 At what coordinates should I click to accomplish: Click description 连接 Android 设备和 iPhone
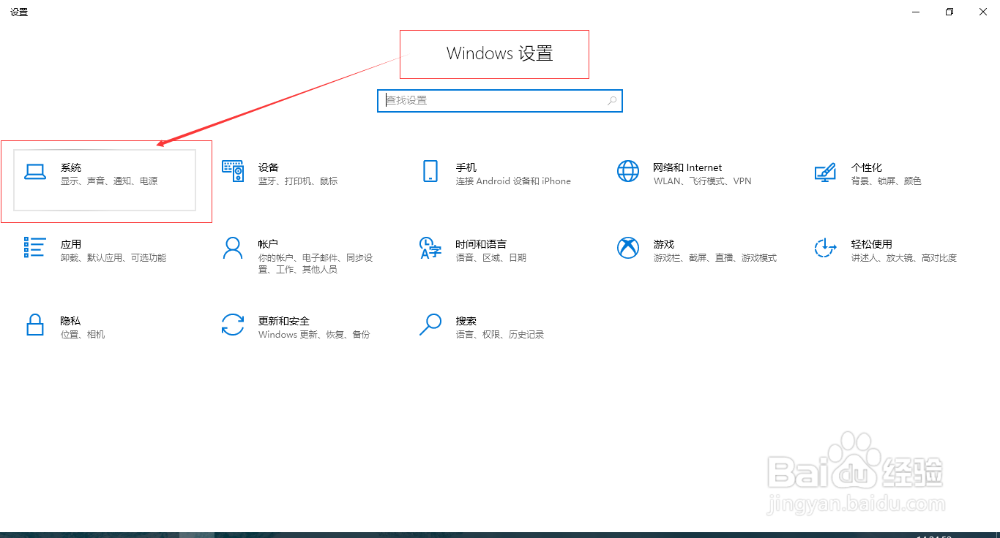click(513, 181)
